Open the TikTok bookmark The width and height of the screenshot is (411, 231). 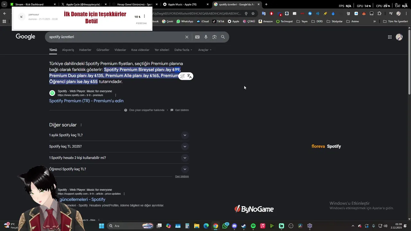pyautogui.click(x=218, y=21)
